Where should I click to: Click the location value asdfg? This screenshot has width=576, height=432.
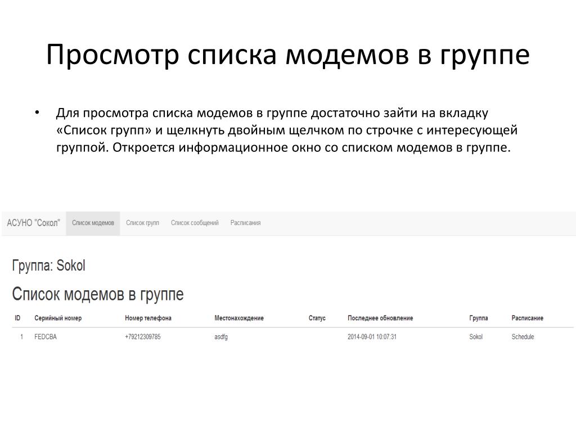click(220, 337)
